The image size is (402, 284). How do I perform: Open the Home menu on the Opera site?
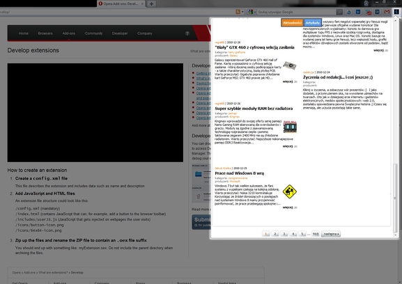pos(23,33)
